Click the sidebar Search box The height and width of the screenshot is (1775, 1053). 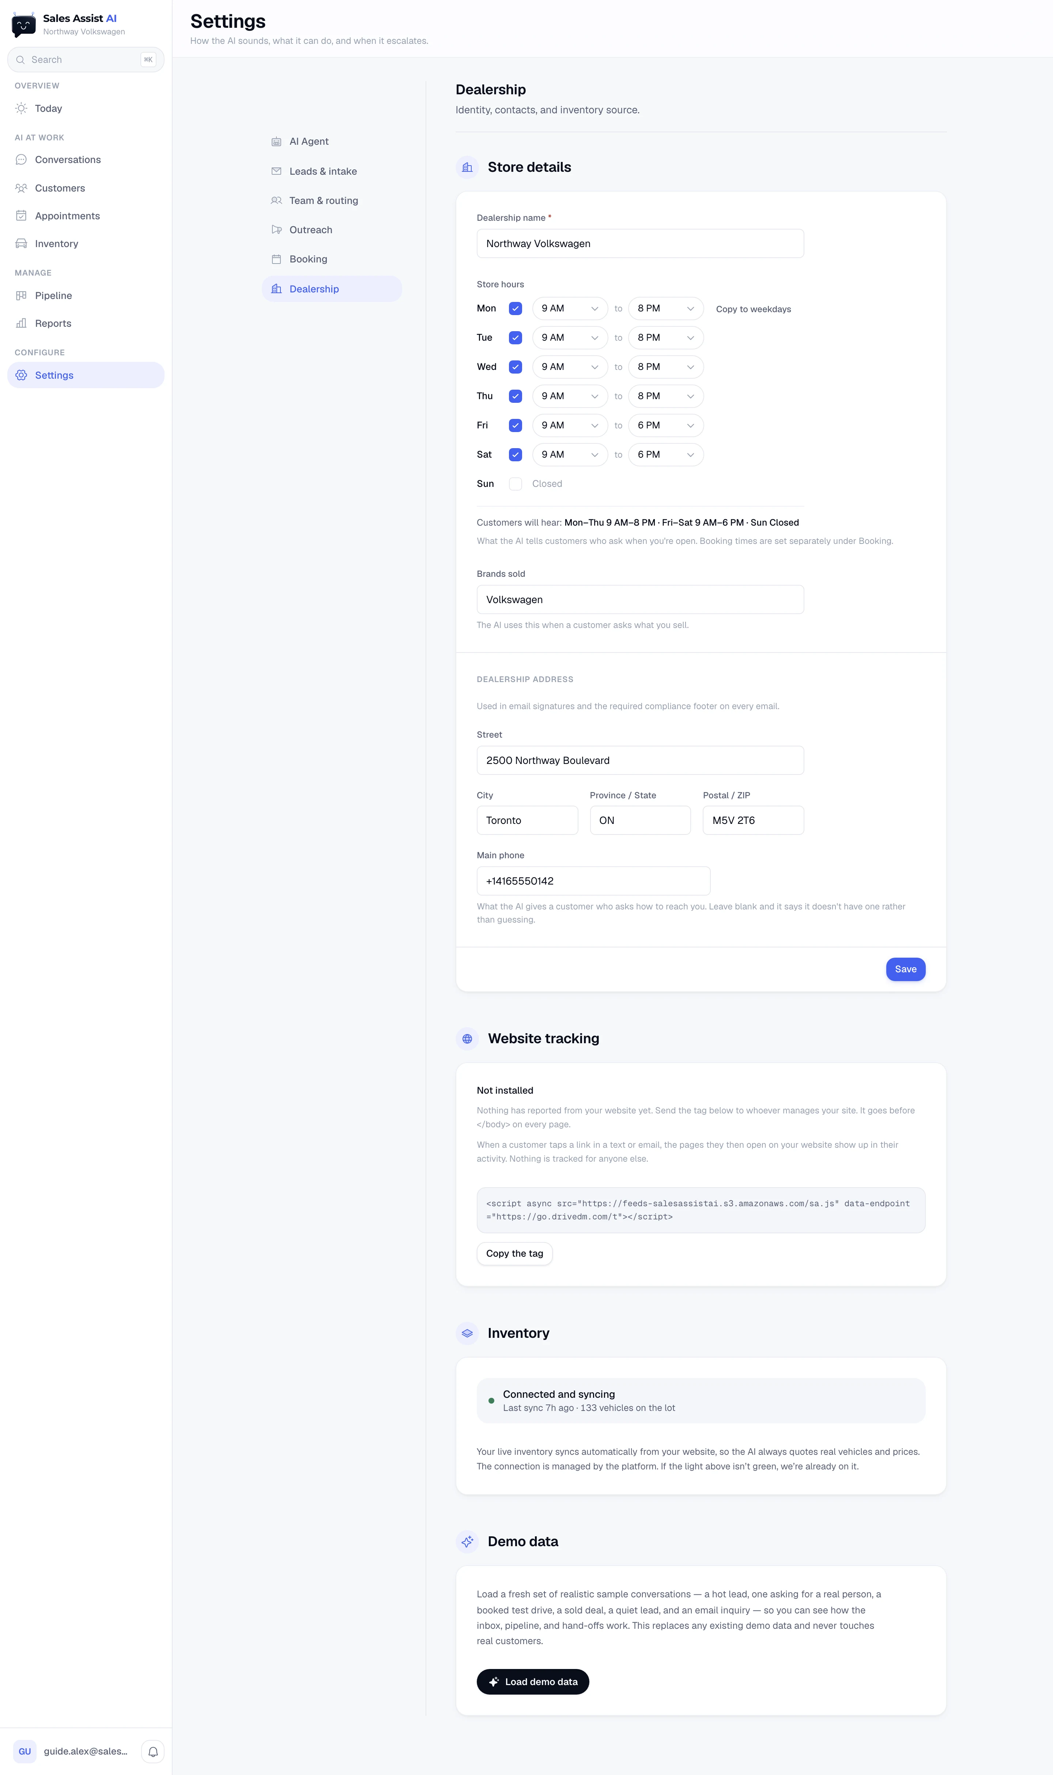coord(86,60)
